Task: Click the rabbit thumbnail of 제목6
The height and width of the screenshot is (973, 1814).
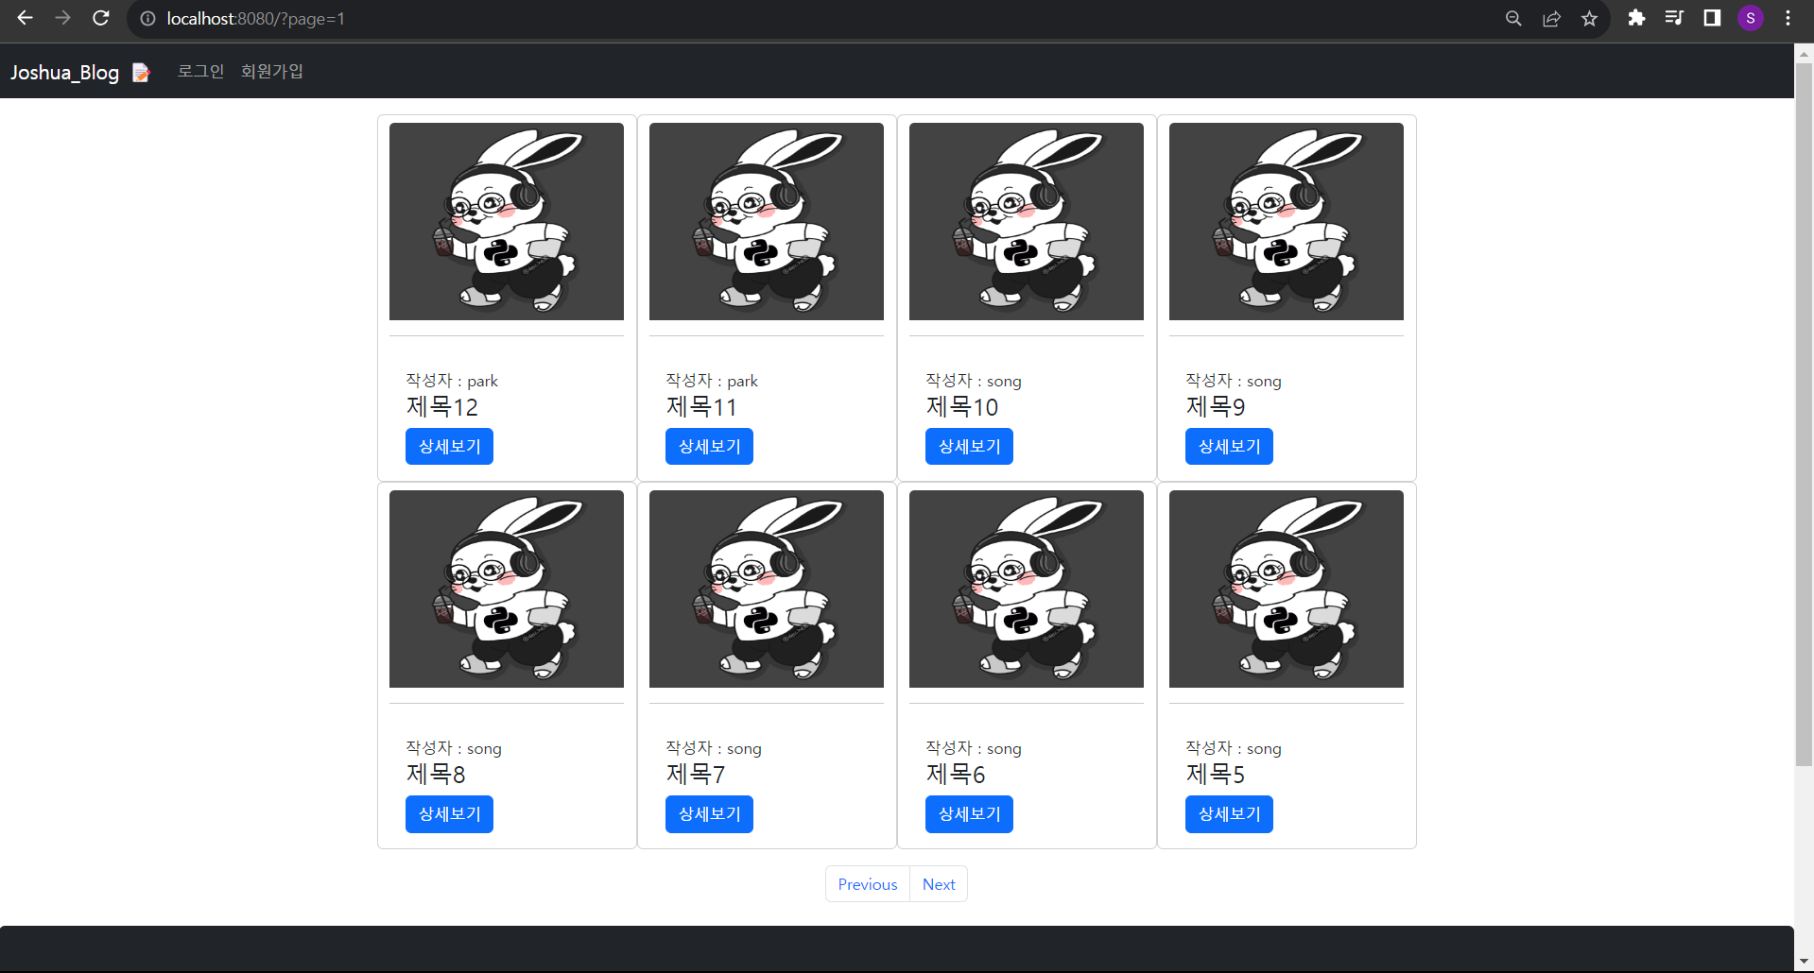Action: pyautogui.click(x=1027, y=589)
